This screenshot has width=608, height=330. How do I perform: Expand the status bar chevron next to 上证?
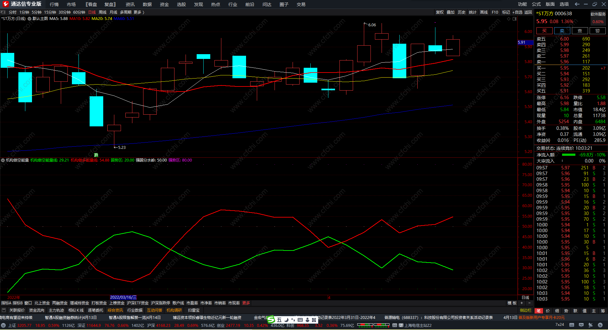[x=3, y=325]
